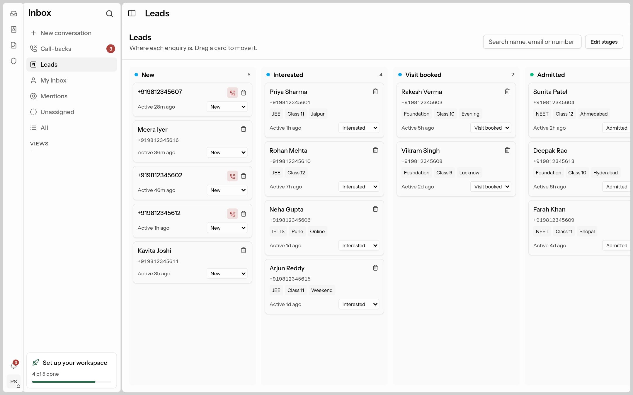
Task: Open the shield icon in left rail
Action: (13, 61)
